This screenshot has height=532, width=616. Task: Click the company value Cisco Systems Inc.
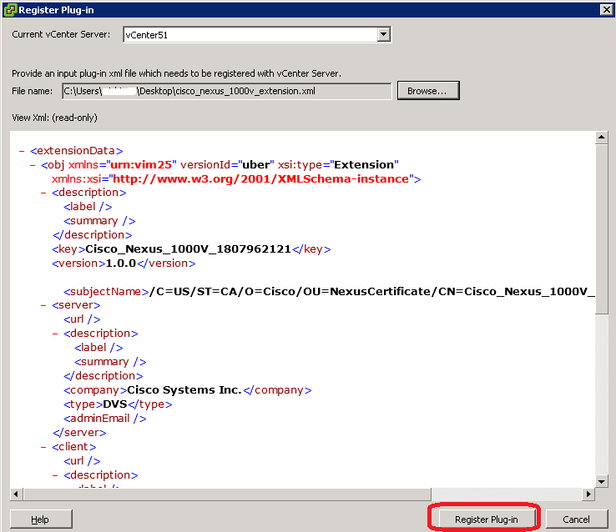(x=184, y=390)
